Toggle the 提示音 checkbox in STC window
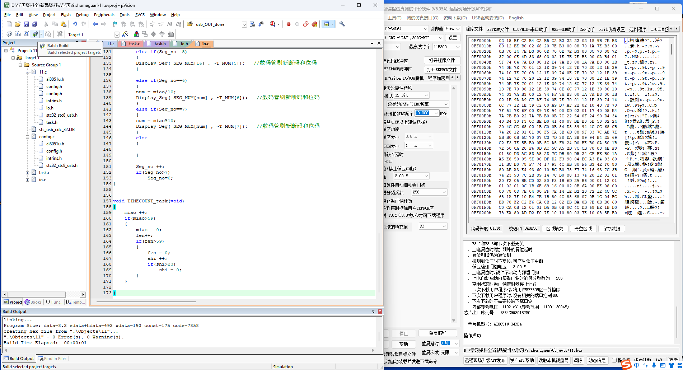683x370 pixels. point(614,360)
